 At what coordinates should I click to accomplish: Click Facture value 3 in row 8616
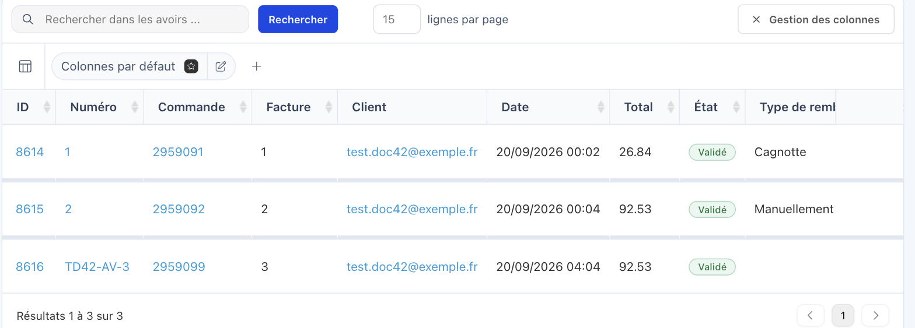click(x=264, y=267)
